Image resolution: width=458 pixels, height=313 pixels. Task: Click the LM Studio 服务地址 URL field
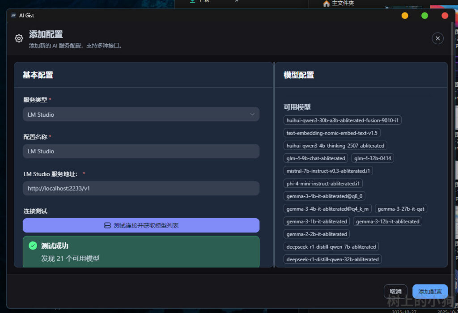pos(141,188)
